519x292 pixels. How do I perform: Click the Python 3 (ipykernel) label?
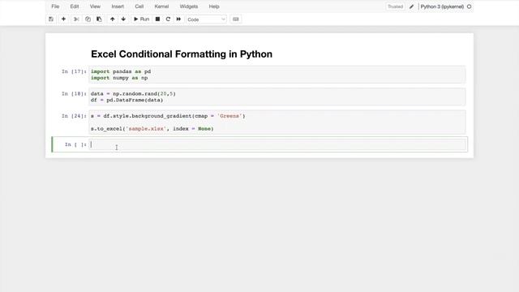[442, 6]
